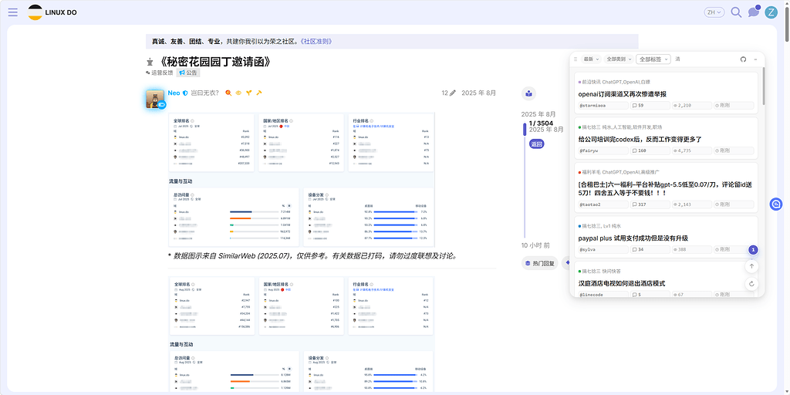Image resolution: width=790 pixels, height=395 pixels.
Task: Click author @starmiaoa tag
Action: click(603, 105)
